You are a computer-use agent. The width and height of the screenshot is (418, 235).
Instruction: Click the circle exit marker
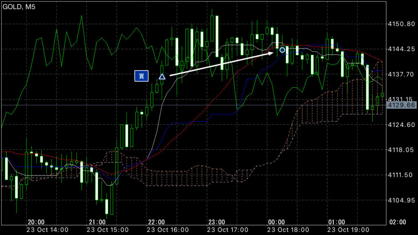[x=282, y=50]
